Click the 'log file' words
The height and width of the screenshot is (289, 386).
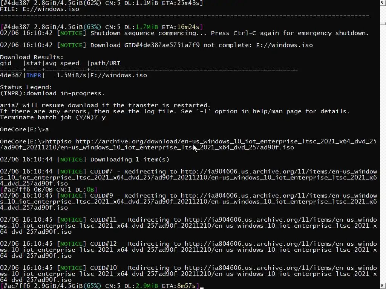click(x=160, y=111)
